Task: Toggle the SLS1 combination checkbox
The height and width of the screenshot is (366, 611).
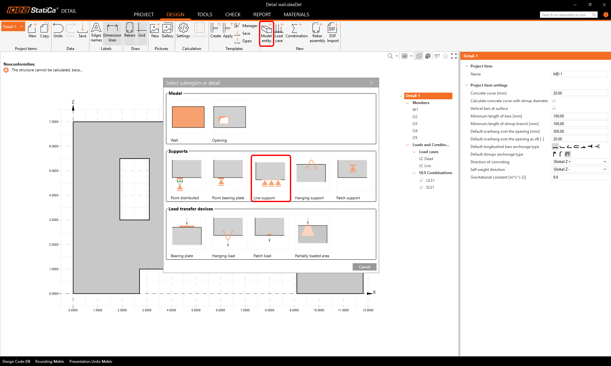Action: (x=421, y=187)
